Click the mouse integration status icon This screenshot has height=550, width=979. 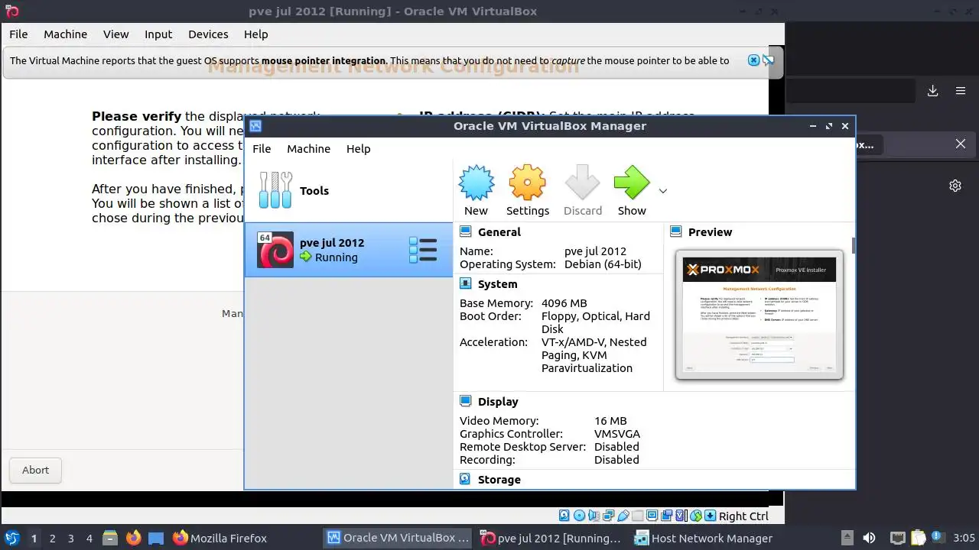[x=695, y=516]
